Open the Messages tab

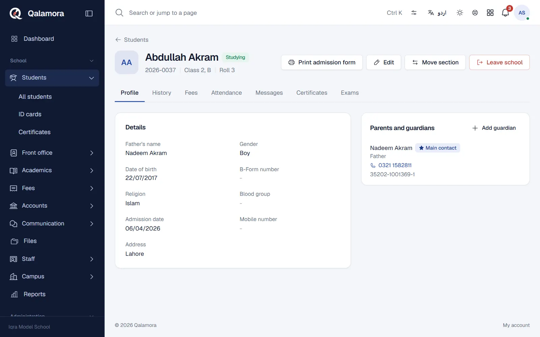coord(269,93)
